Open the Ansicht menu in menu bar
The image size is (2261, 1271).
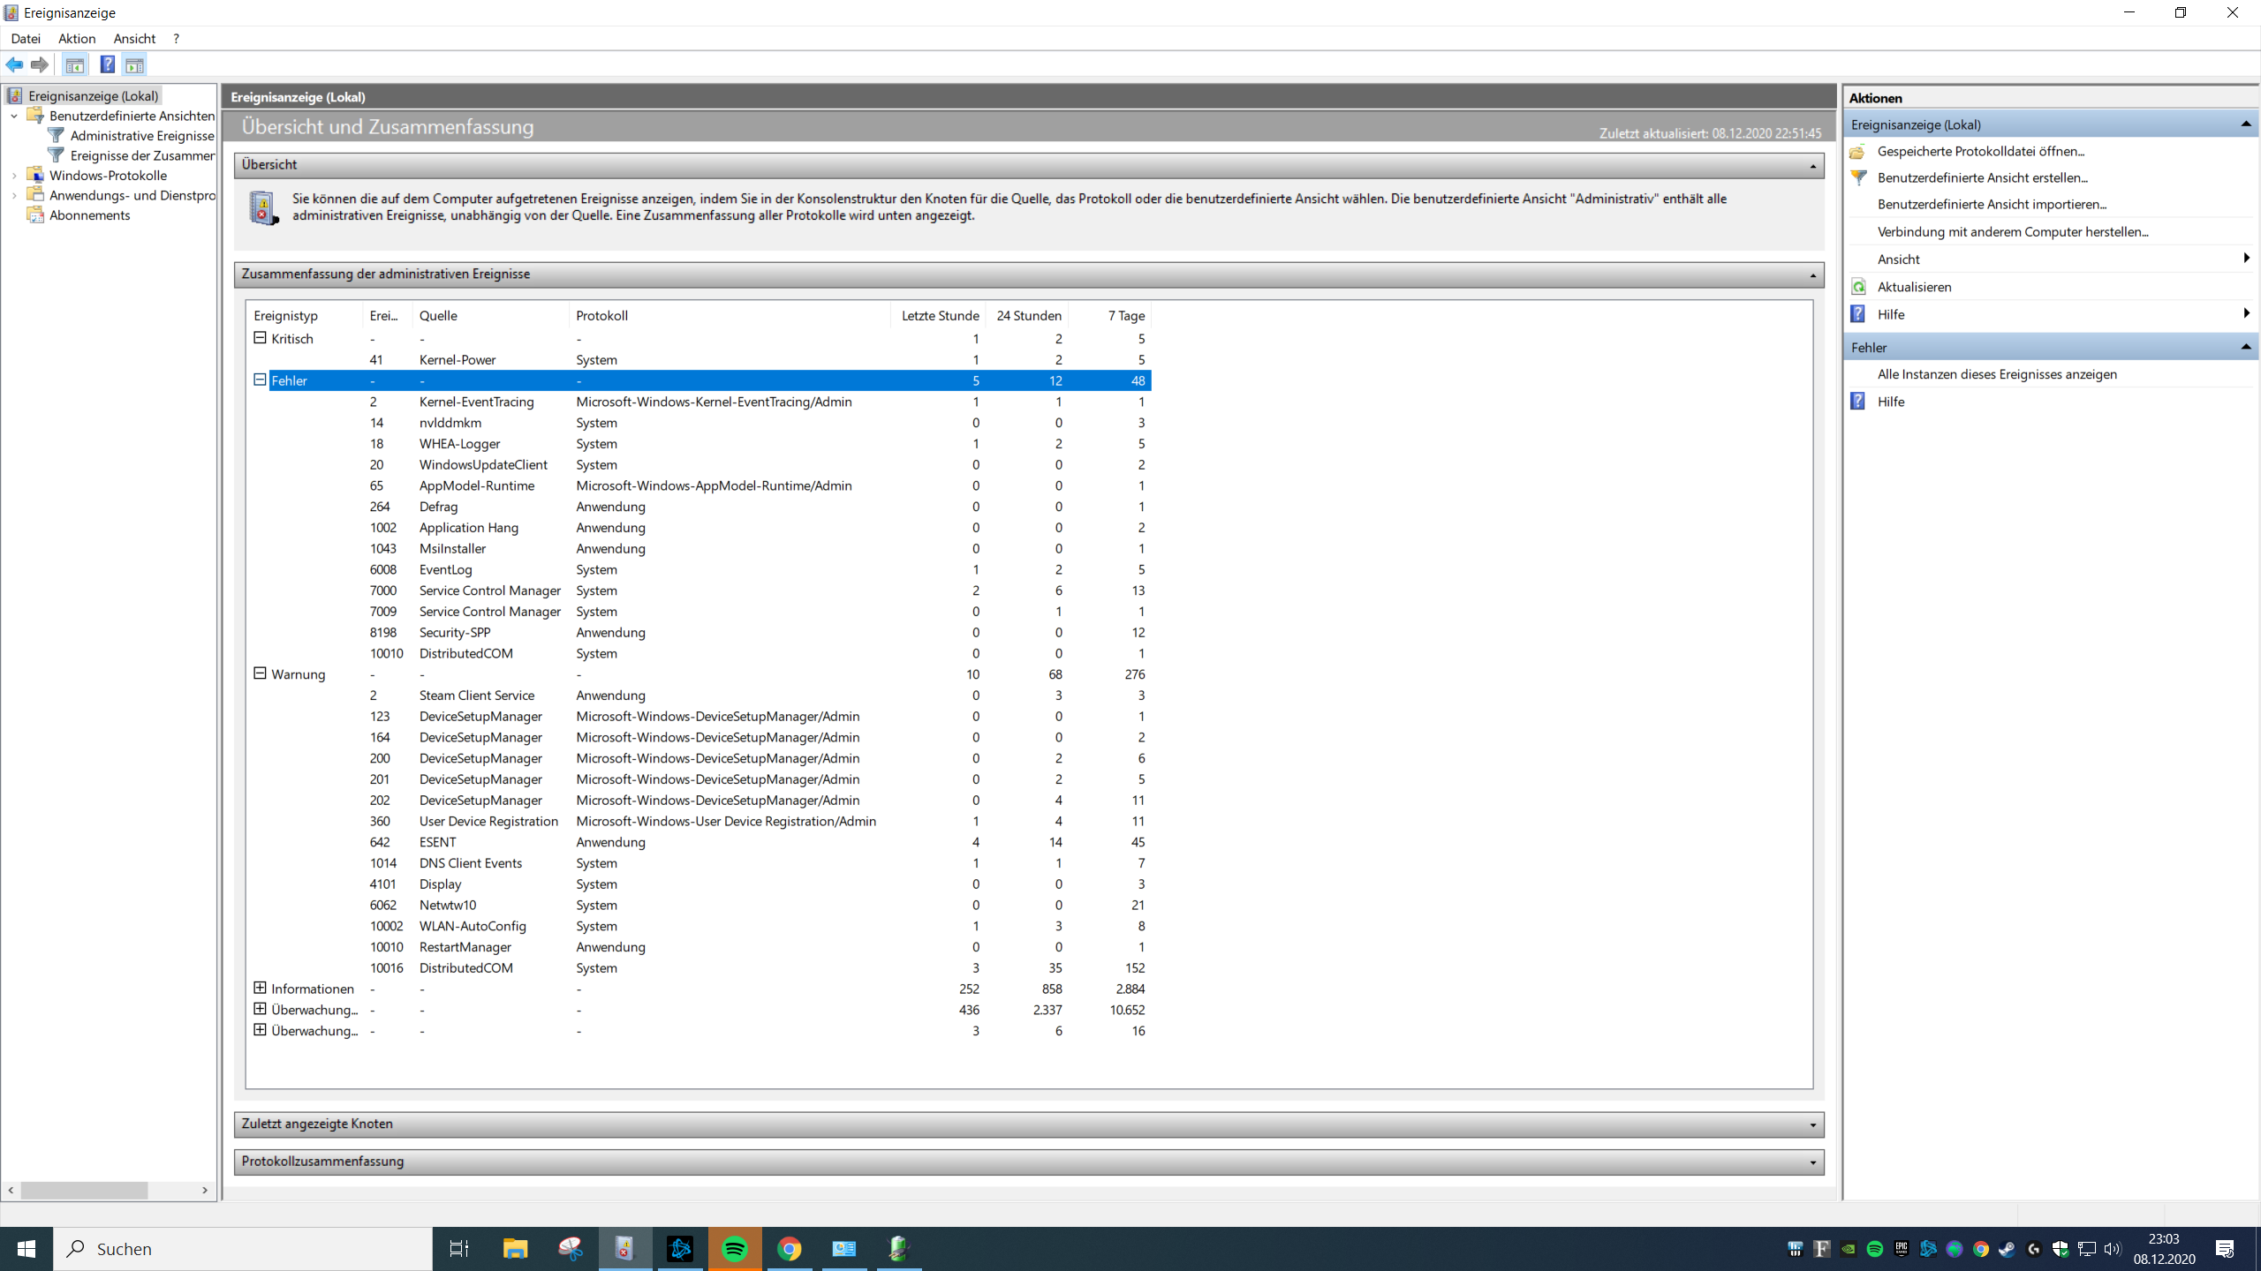134,39
